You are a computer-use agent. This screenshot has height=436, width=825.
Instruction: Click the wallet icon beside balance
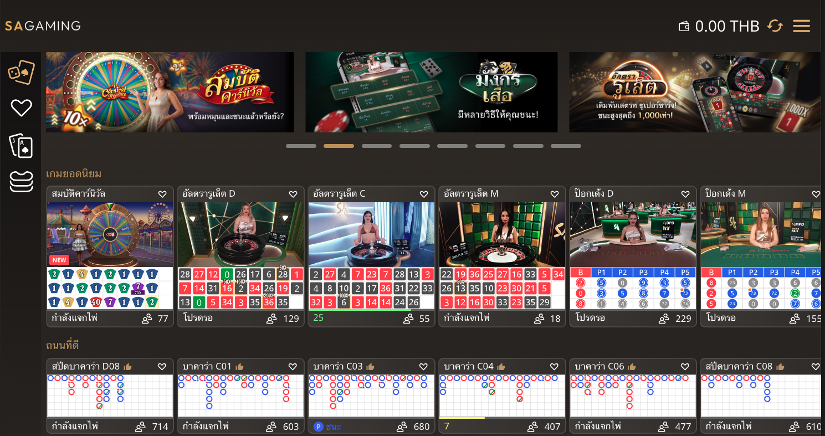(x=684, y=26)
